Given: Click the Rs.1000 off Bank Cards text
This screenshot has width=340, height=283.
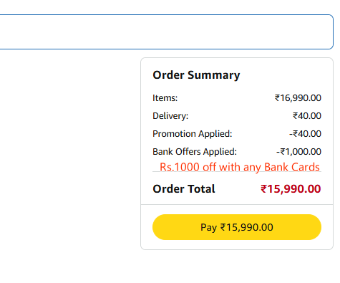Looking at the screenshot, I should 240,167.
